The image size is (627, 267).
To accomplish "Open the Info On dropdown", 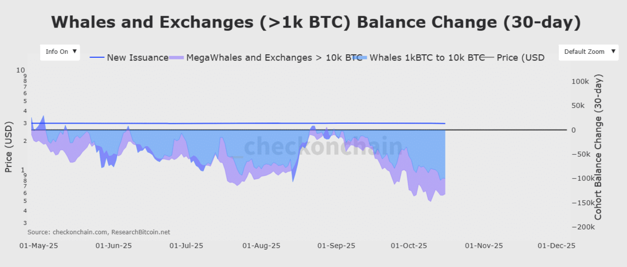I will (60, 52).
